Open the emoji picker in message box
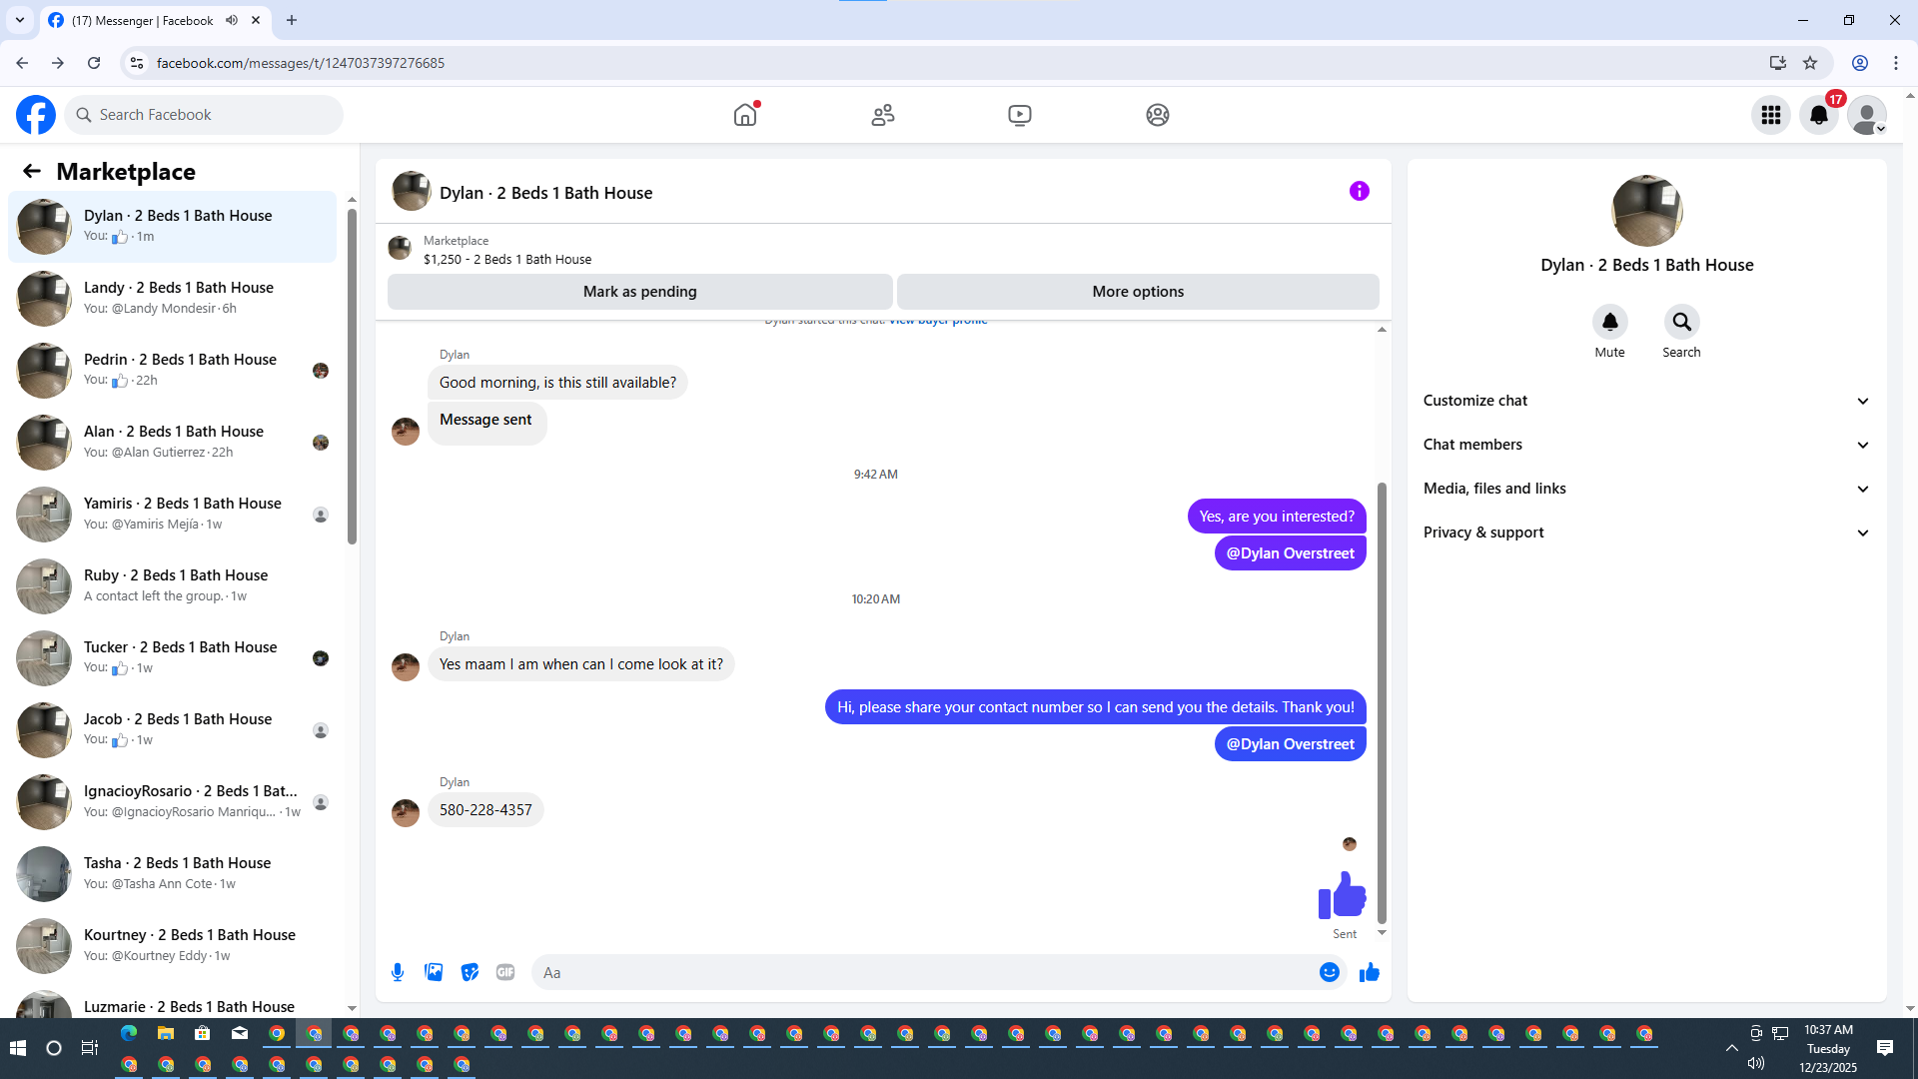This screenshot has height=1079, width=1918. coord(1329,972)
